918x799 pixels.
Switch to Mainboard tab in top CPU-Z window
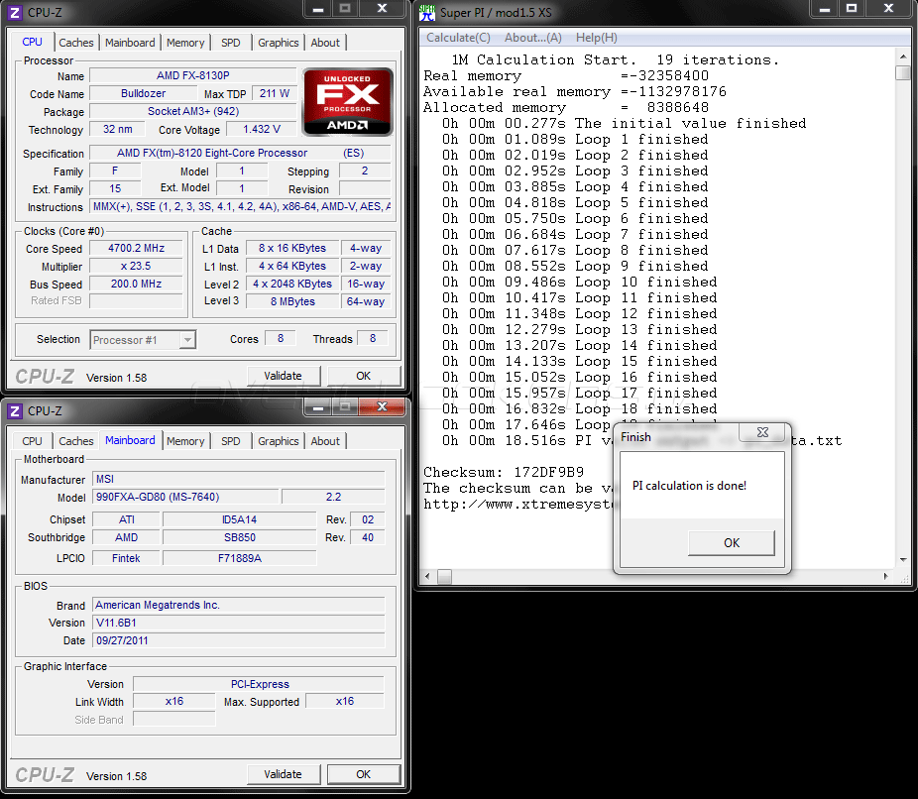pyautogui.click(x=130, y=43)
